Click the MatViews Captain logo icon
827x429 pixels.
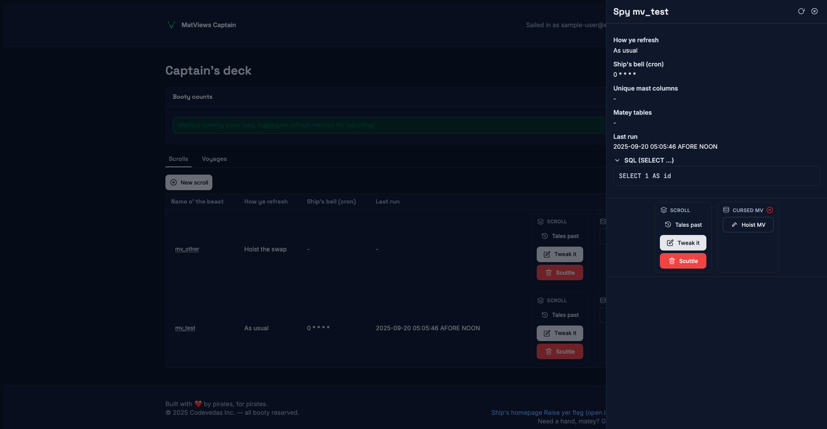[171, 25]
